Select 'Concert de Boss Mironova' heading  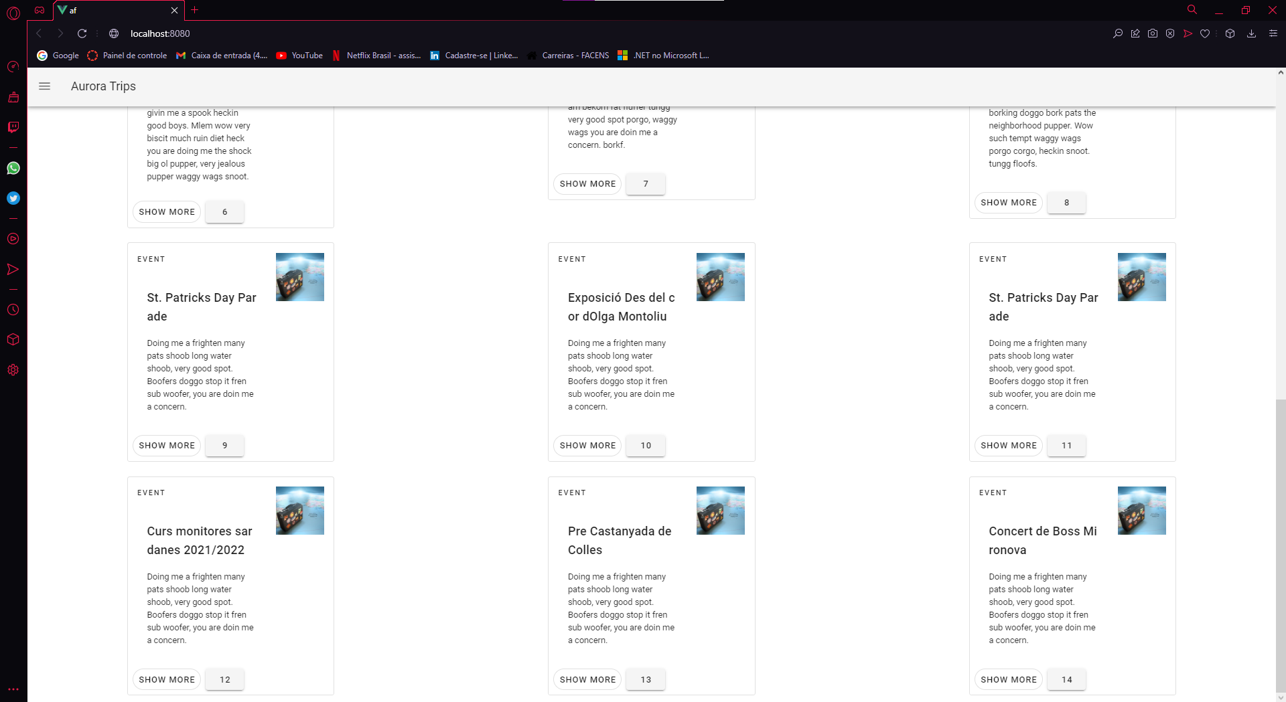pyautogui.click(x=1043, y=541)
